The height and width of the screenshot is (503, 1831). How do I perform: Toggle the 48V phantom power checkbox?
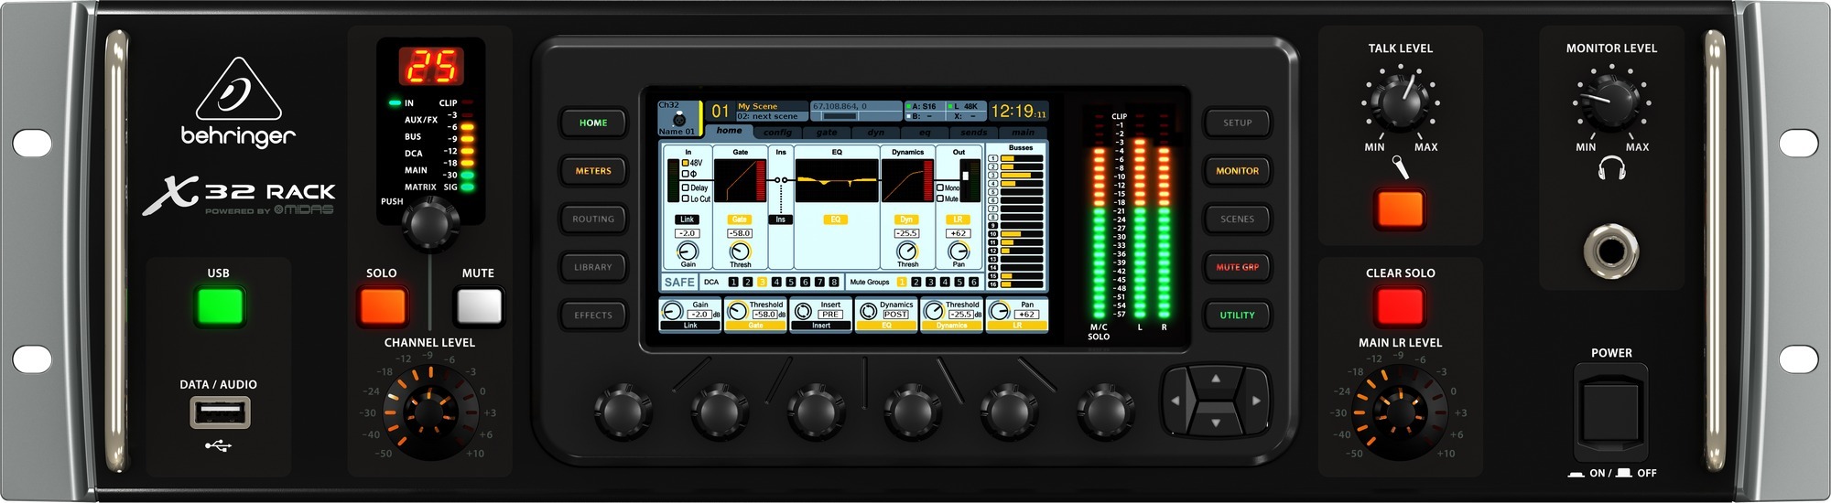point(685,163)
